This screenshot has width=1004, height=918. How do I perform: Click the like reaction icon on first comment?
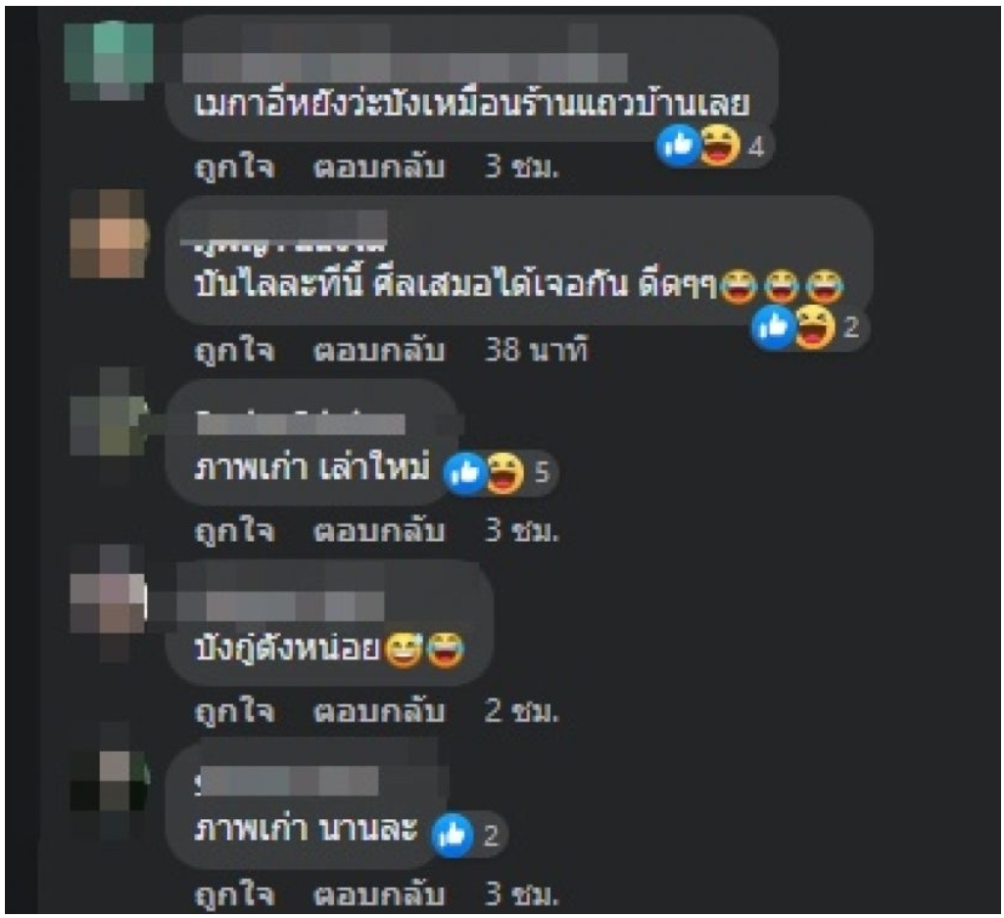tap(679, 146)
